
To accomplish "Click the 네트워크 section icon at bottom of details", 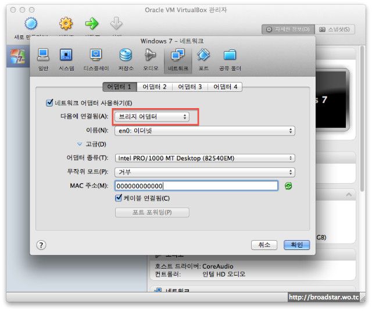I will tap(158, 290).
